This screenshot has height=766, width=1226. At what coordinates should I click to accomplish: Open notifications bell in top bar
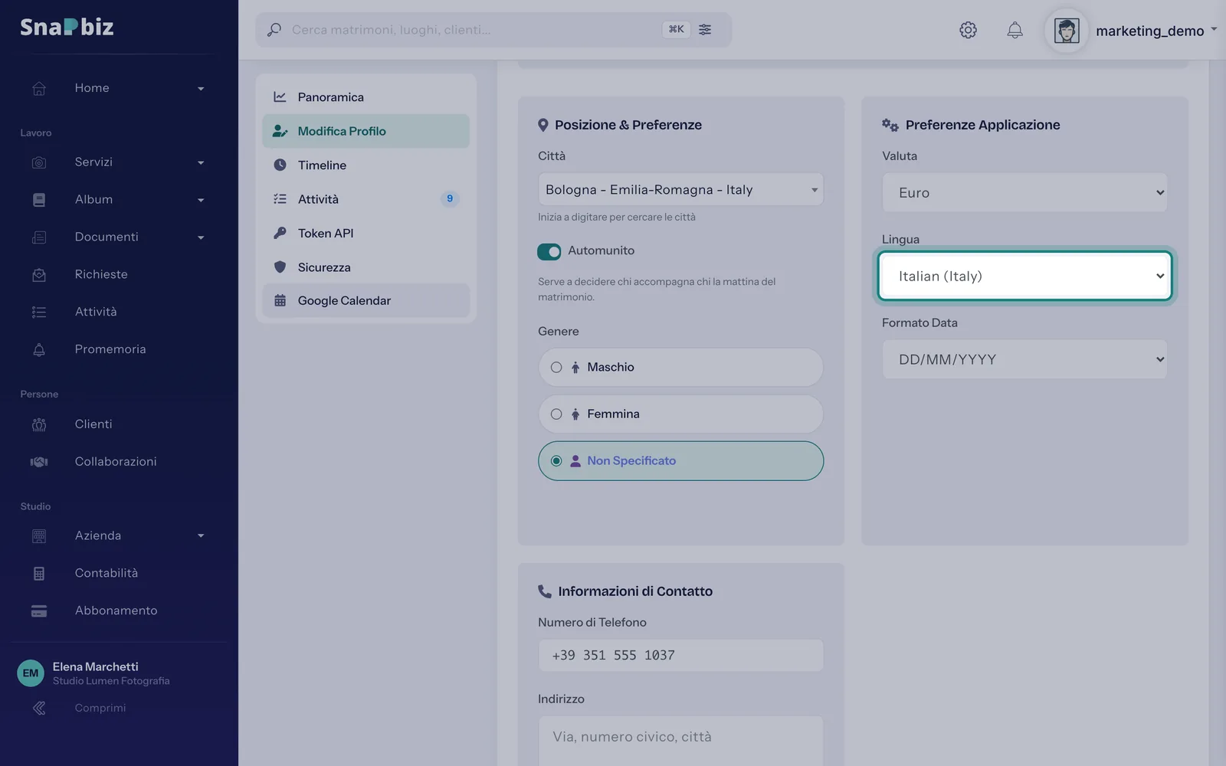pyautogui.click(x=1015, y=30)
